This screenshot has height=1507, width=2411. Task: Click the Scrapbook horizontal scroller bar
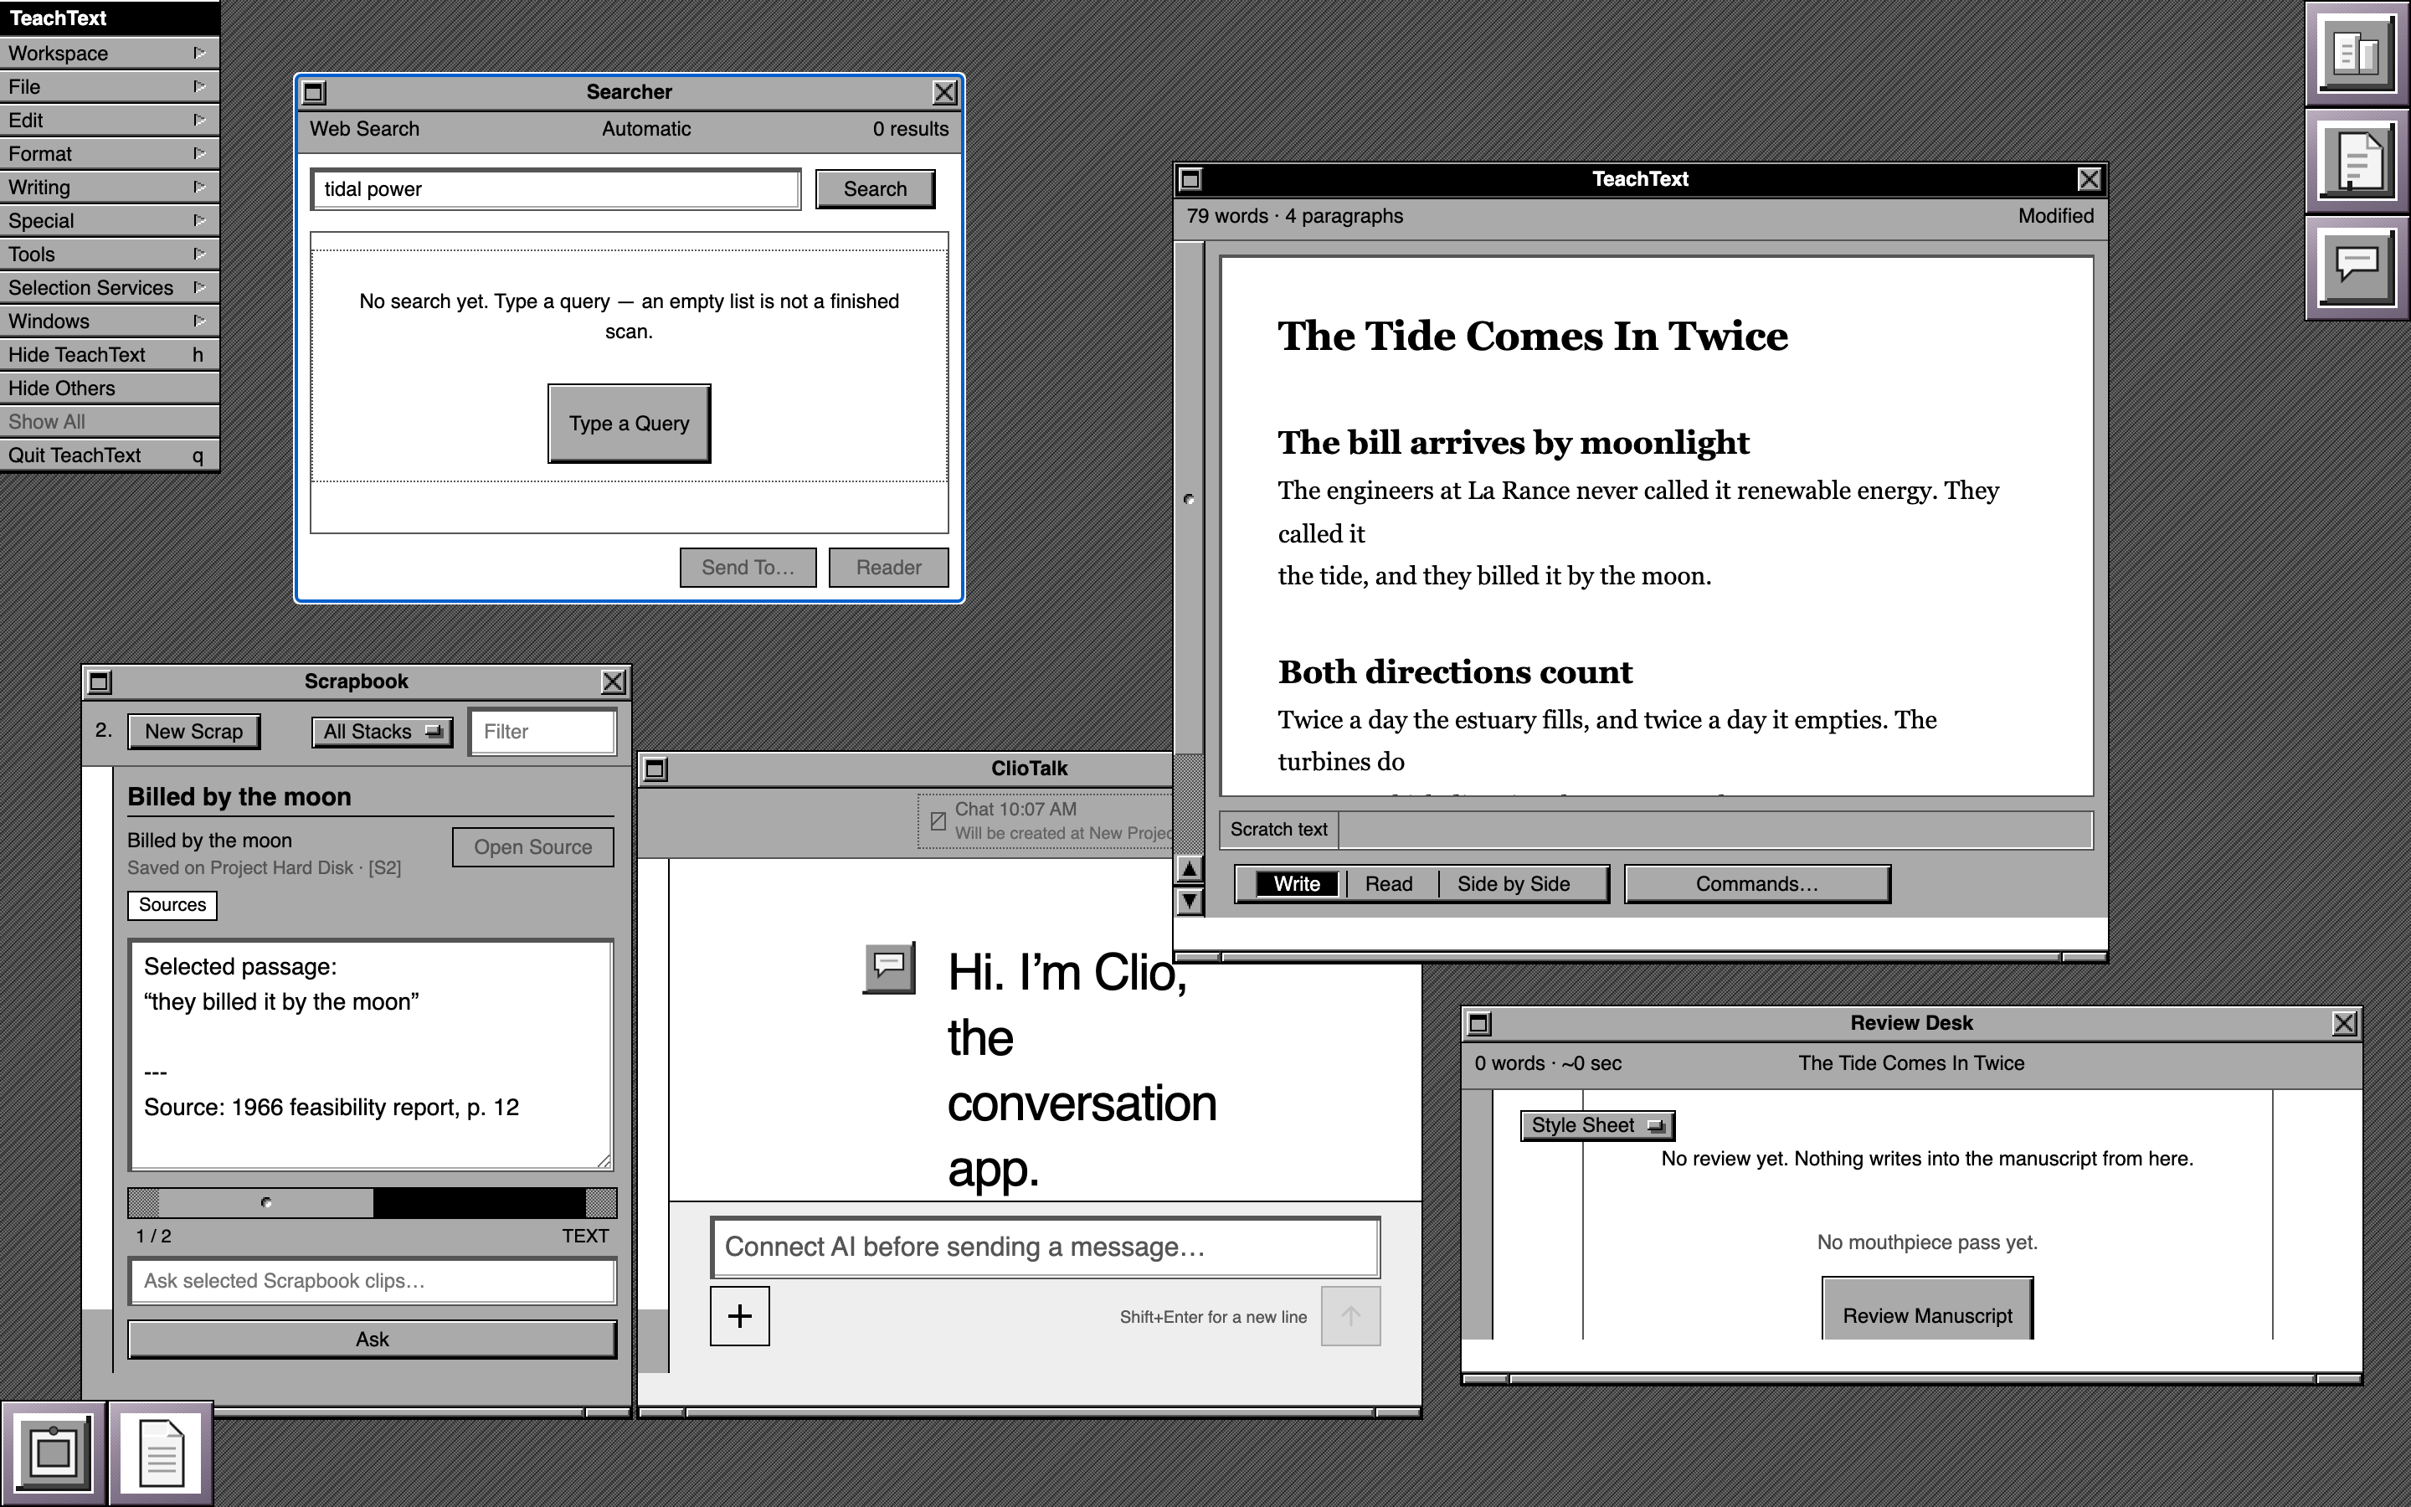point(373,1203)
